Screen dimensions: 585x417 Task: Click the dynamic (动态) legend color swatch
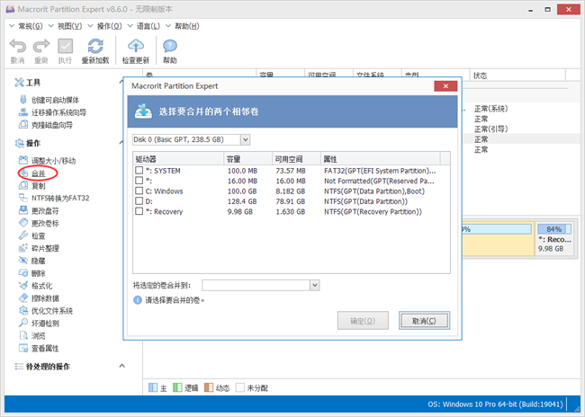tap(209, 387)
